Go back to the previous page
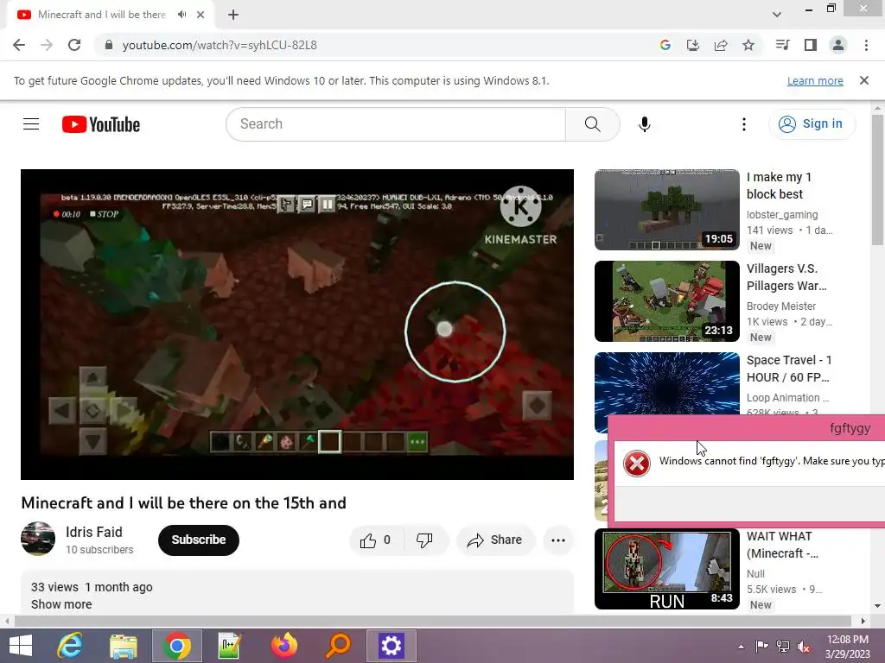This screenshot has width=885, height=663. tap(19, 45)
